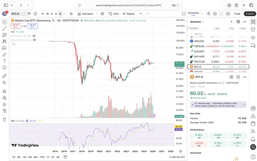Select the patterns drawing tool
Screen dimensions: 257x161
click(x=4, y=41)
